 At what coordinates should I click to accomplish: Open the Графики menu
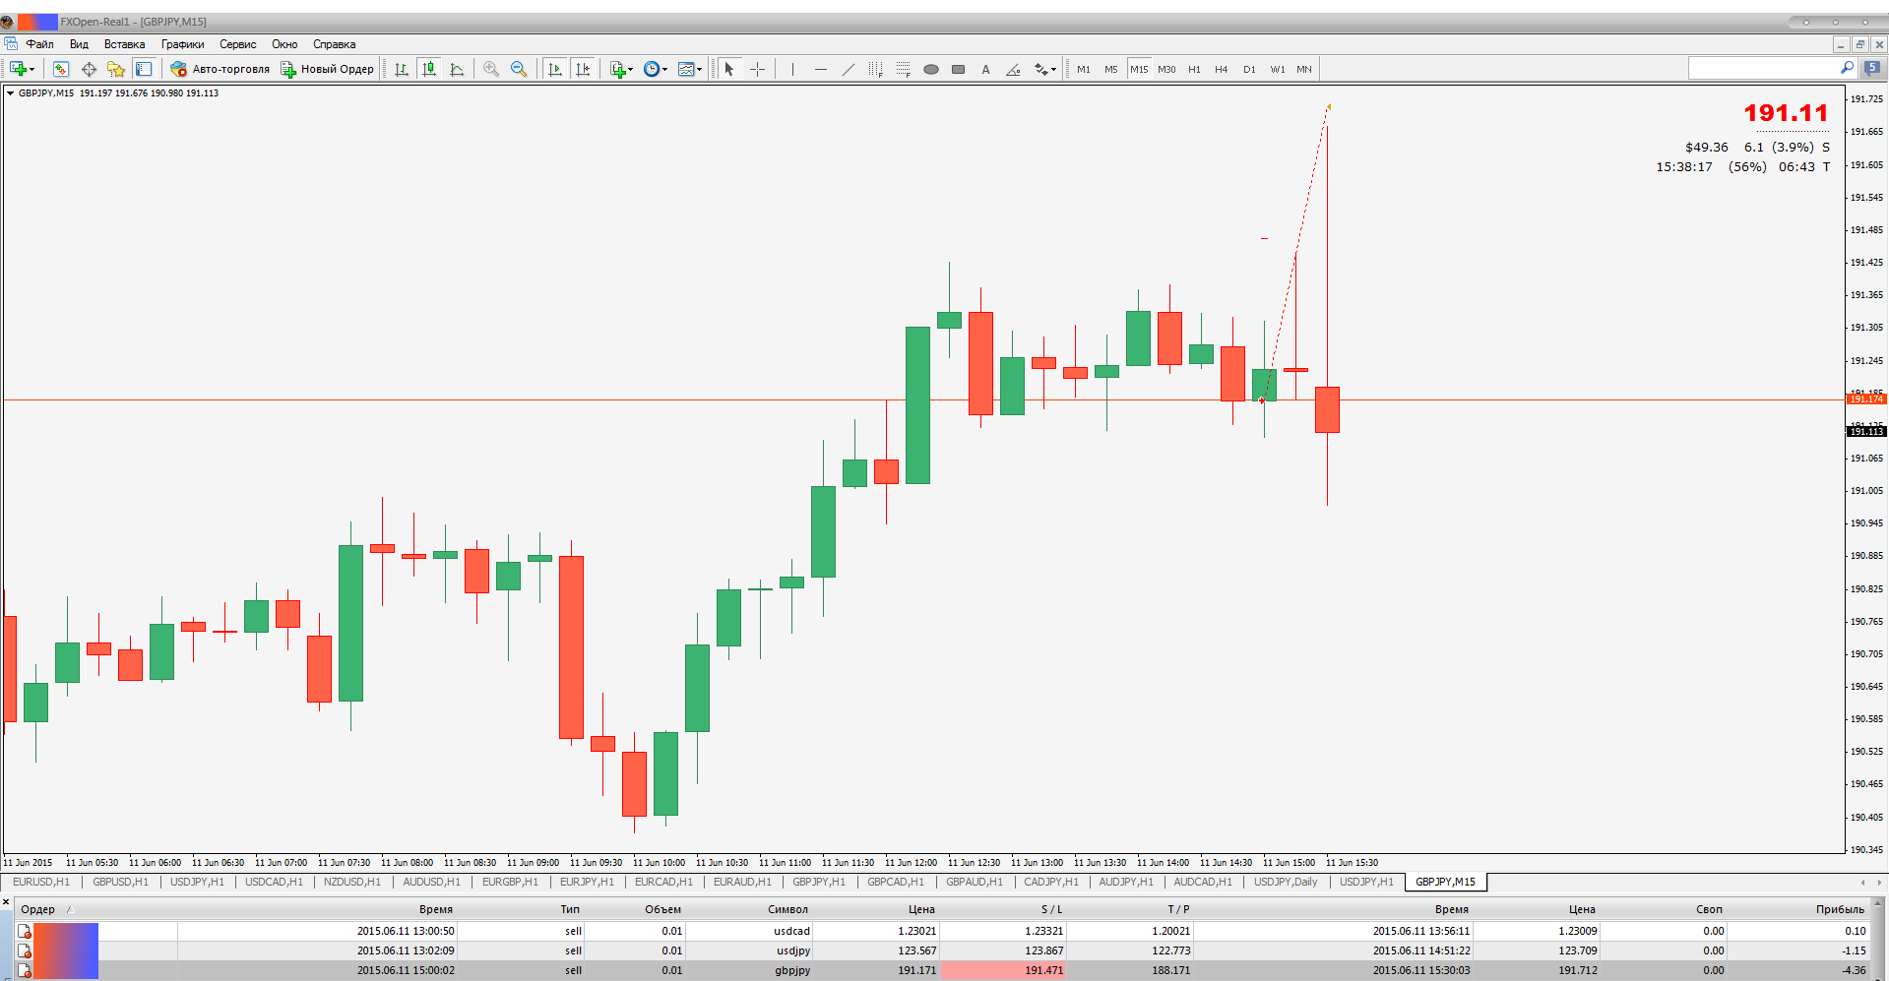tap(183, 44)
